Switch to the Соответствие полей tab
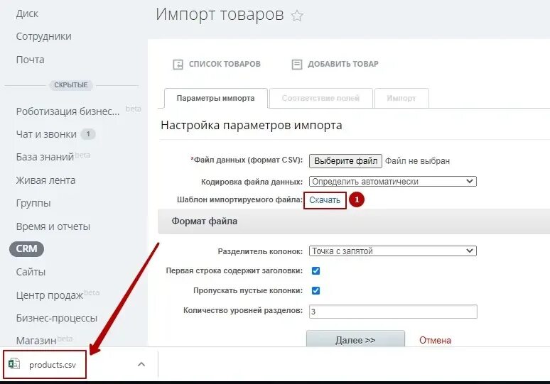The height and width of the screenshot is (384, 550). point(320,98)
